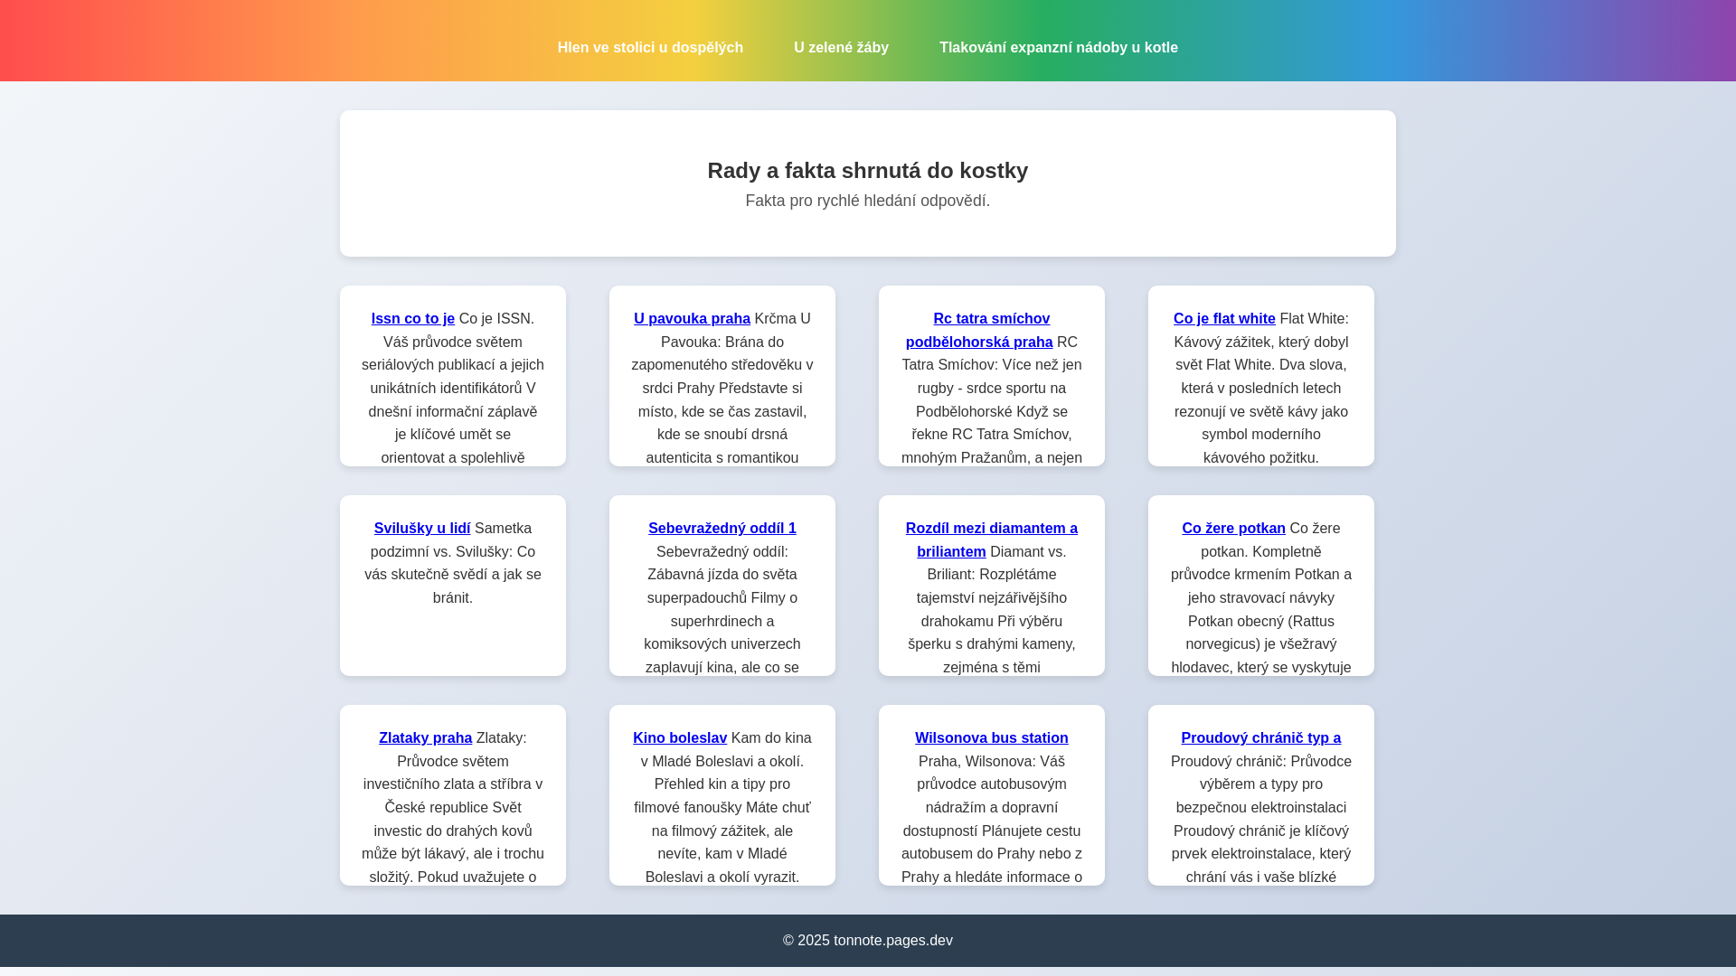
Task: Click the footer text '© 2025 tonnote.pages.dev'
Action: click(868, 940)
